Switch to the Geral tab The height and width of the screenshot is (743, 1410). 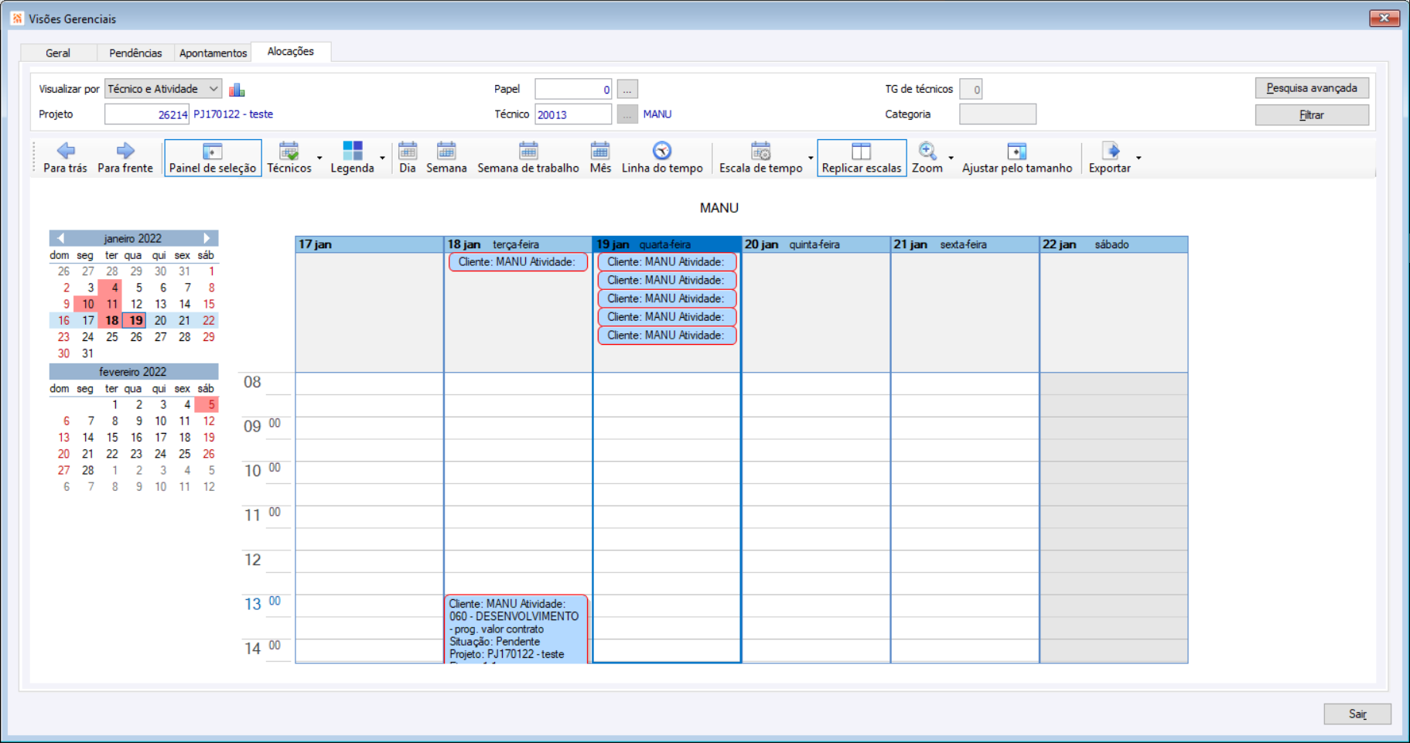[58, 53]
